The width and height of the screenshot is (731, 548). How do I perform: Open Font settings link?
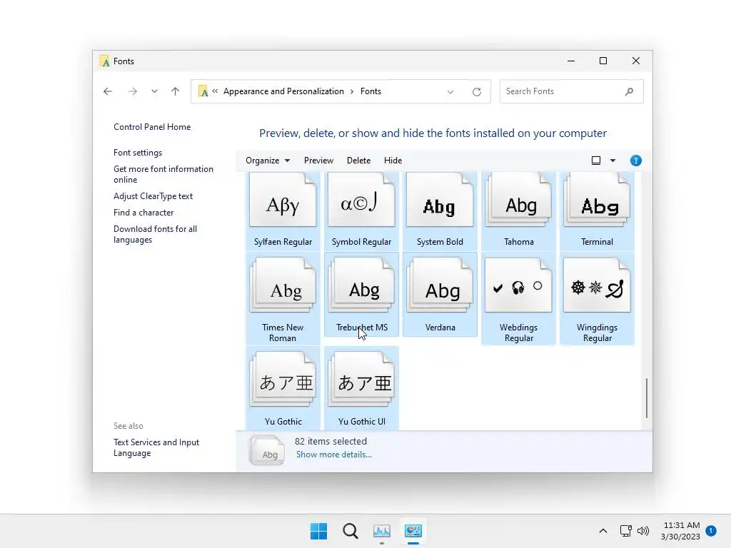138,153
